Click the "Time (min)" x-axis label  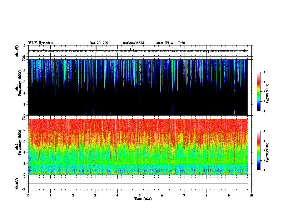[143, 199]
